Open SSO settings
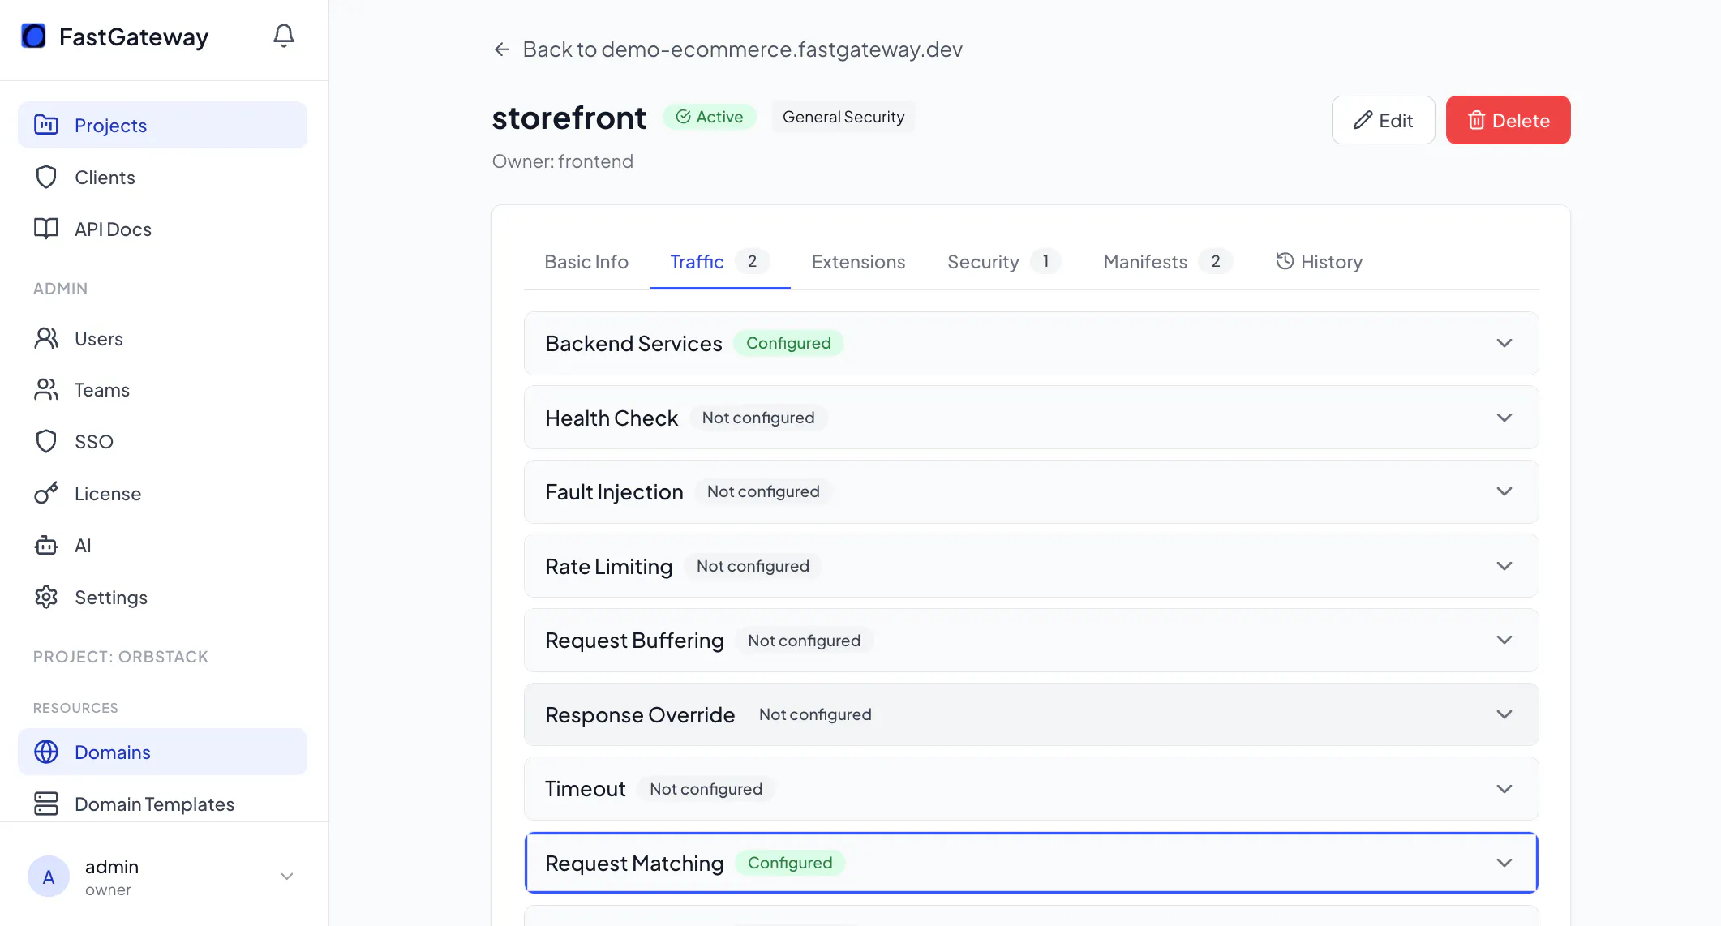 click(x=162, y=441)
